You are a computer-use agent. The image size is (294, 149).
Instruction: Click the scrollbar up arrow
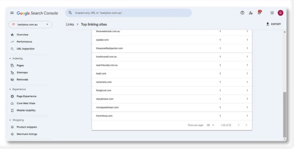tap(285, 32)
